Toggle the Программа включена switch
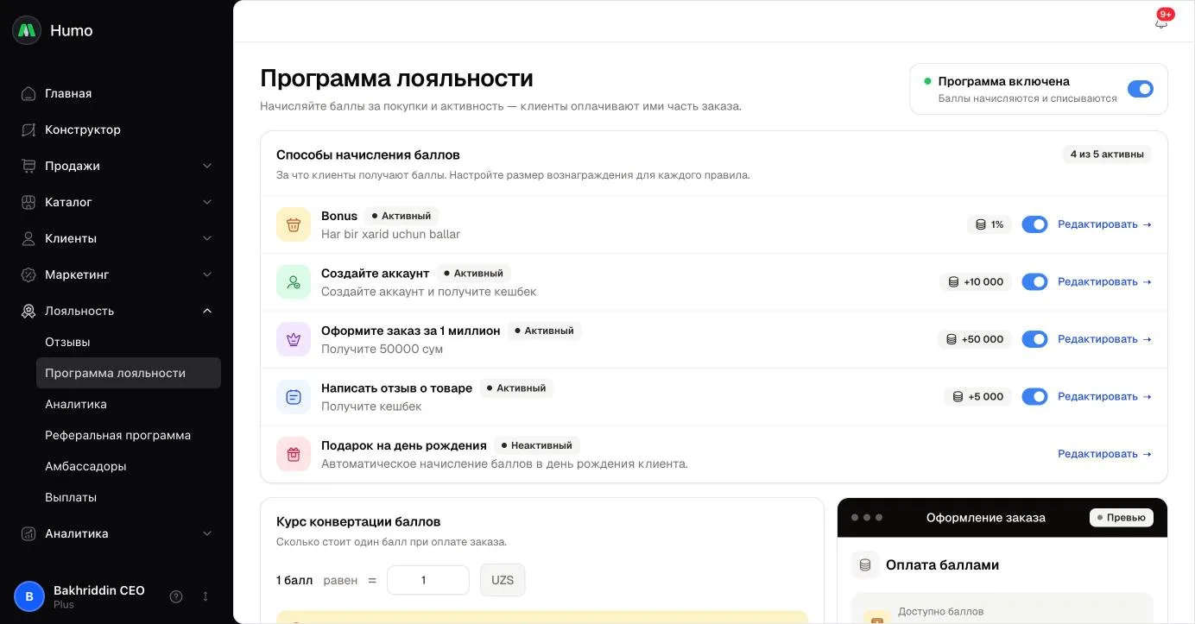Image resolution: width=1195 pixels, height=624 pixels. (1141, 89)
